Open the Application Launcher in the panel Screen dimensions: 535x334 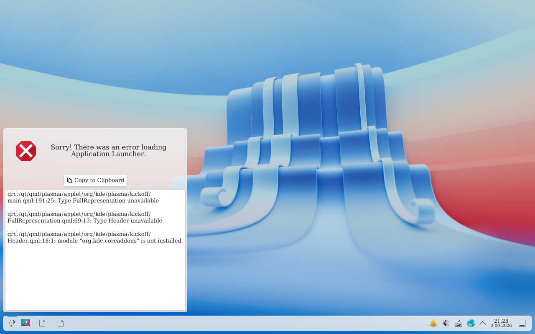point(12,323)
